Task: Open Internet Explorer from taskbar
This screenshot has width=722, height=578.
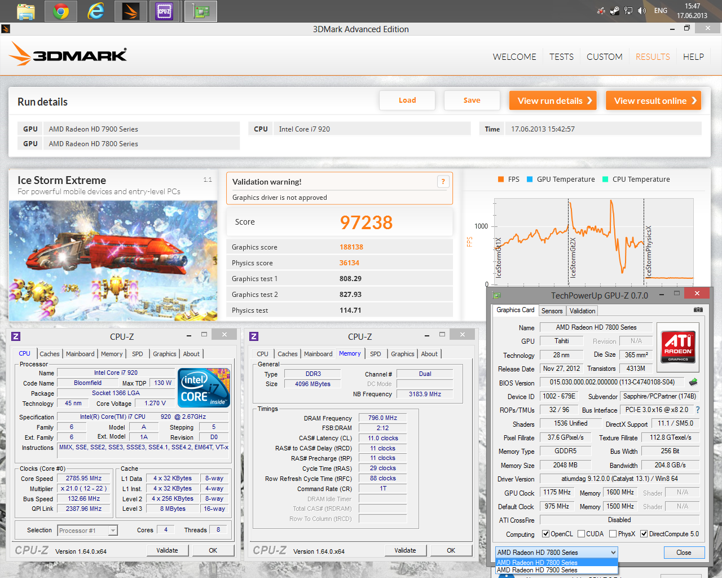Action: click(x=96, y=11)
